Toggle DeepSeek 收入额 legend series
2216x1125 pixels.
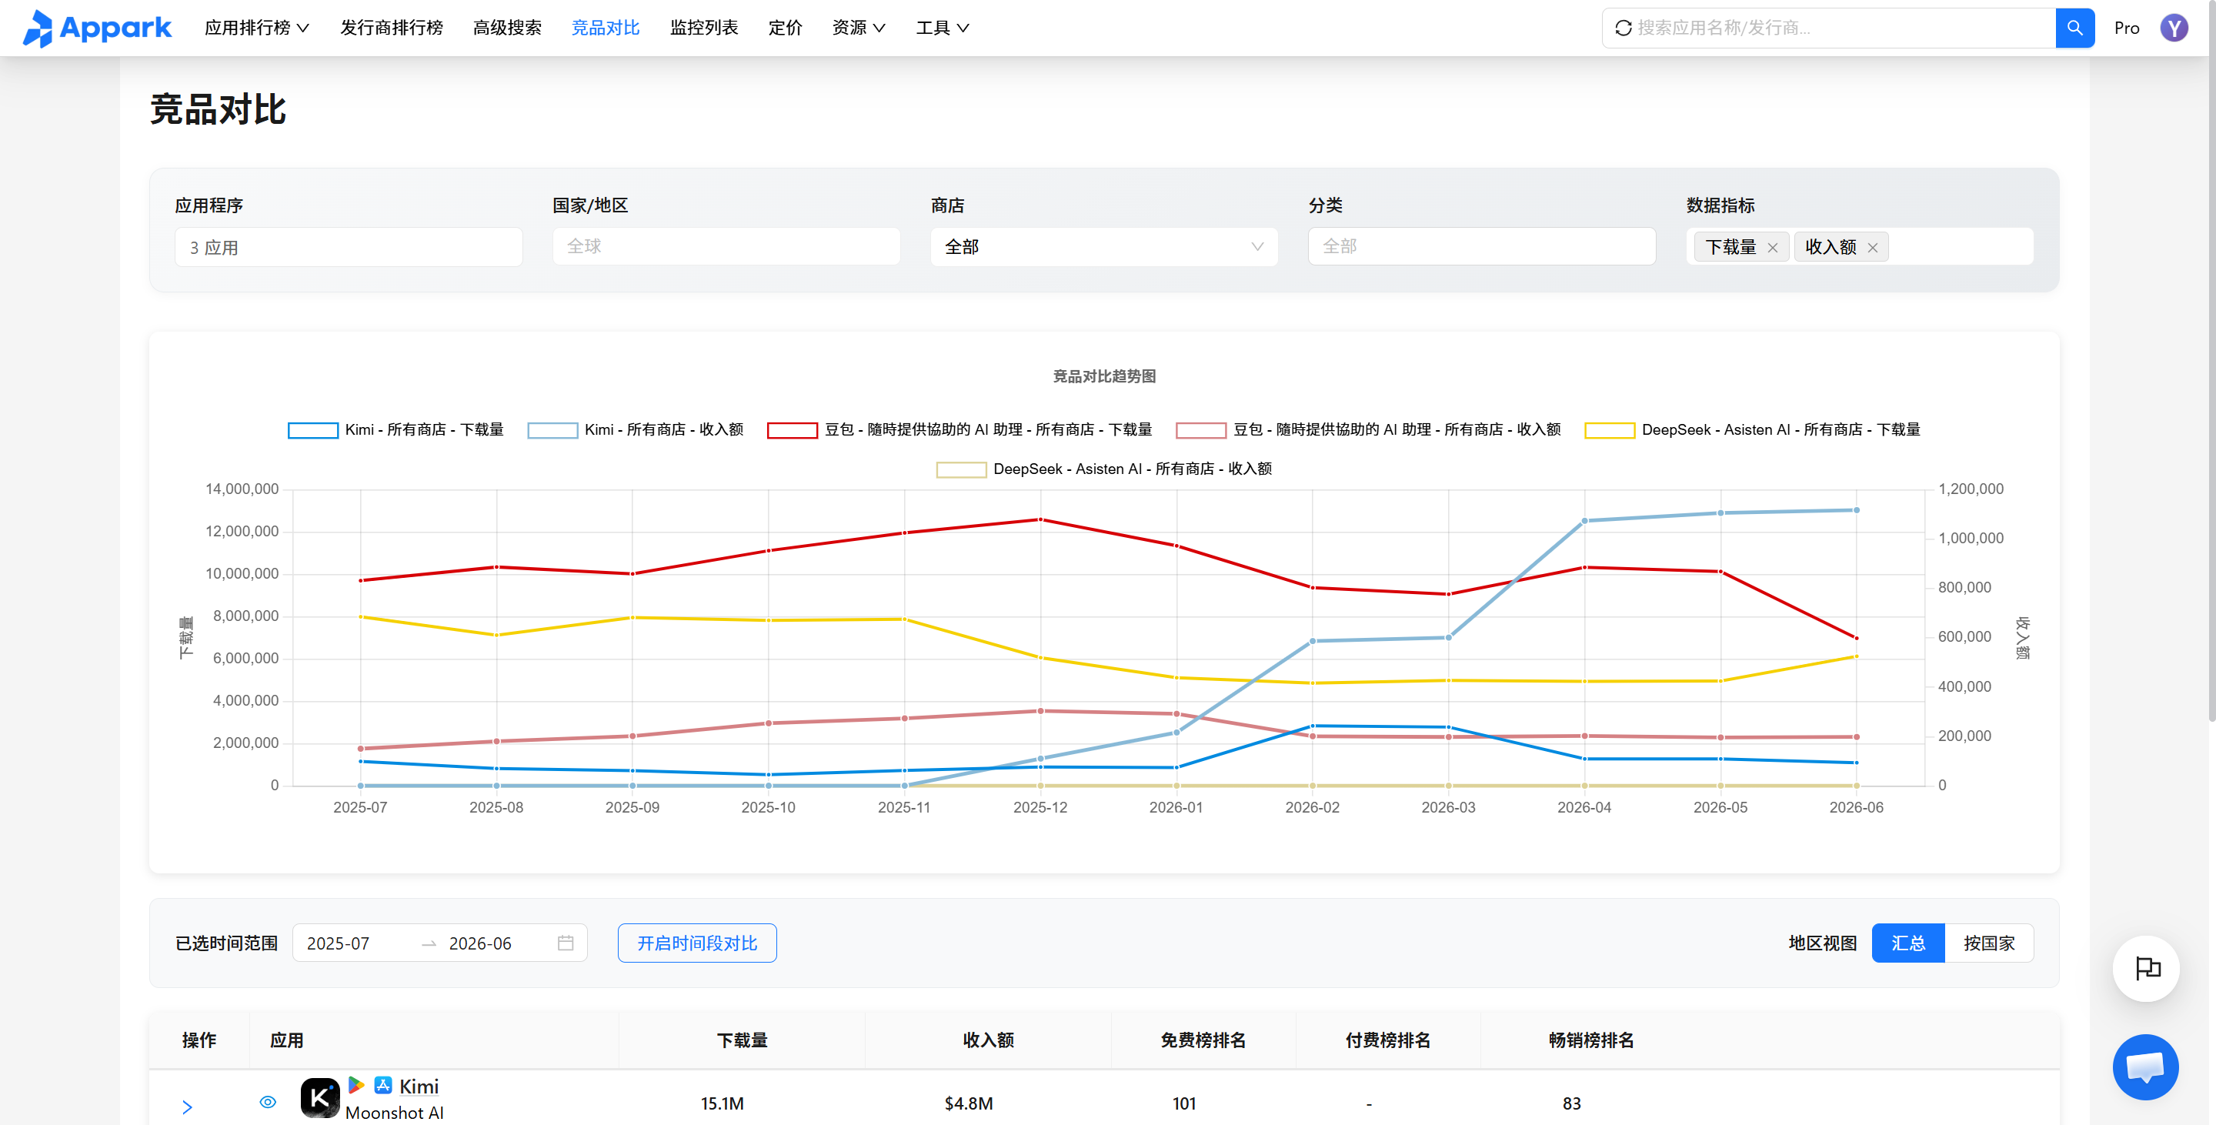(x=1103, y=469)
